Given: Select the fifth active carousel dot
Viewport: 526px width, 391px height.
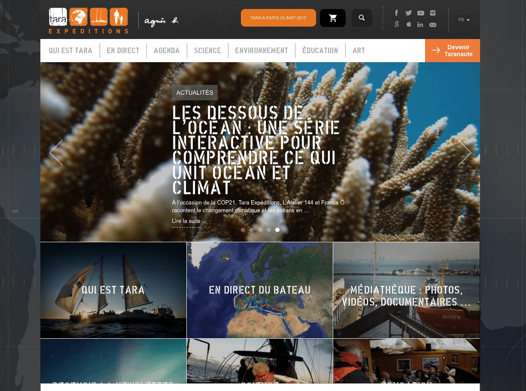Looking at the screenshot, I should (277, 230).
